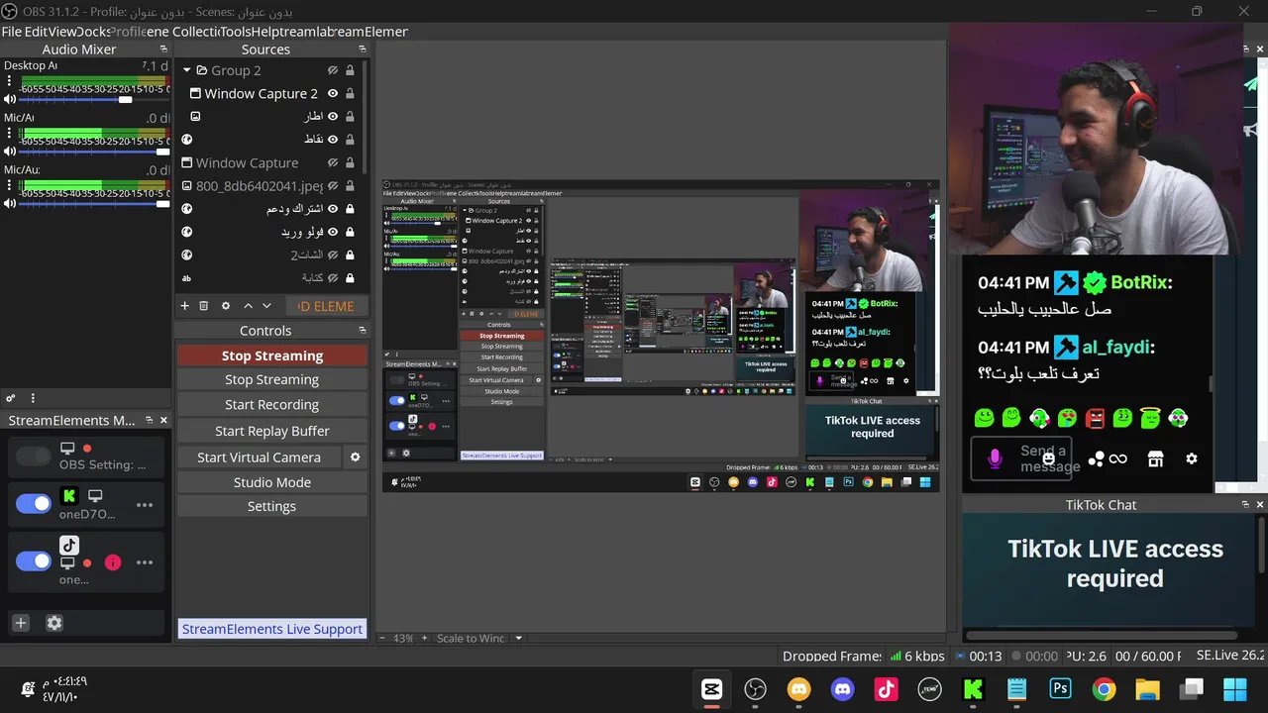Collapse the Group 2 tree arrow
This screenshot has width=1268, height=713.
[186, 70]
